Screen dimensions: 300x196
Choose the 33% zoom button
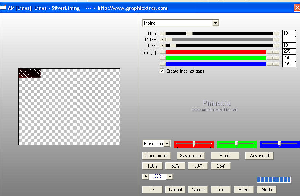tap(198, 166)
